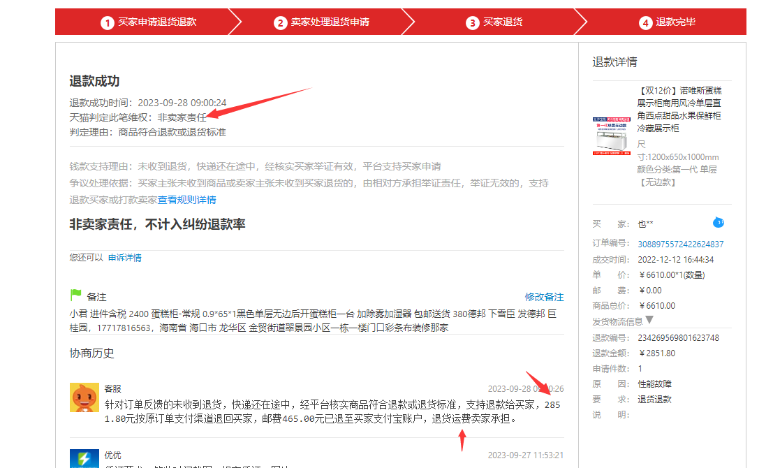Open the 申诉详情 appeal details link
This screenshot has height=468, width=773.
[124, 258]
